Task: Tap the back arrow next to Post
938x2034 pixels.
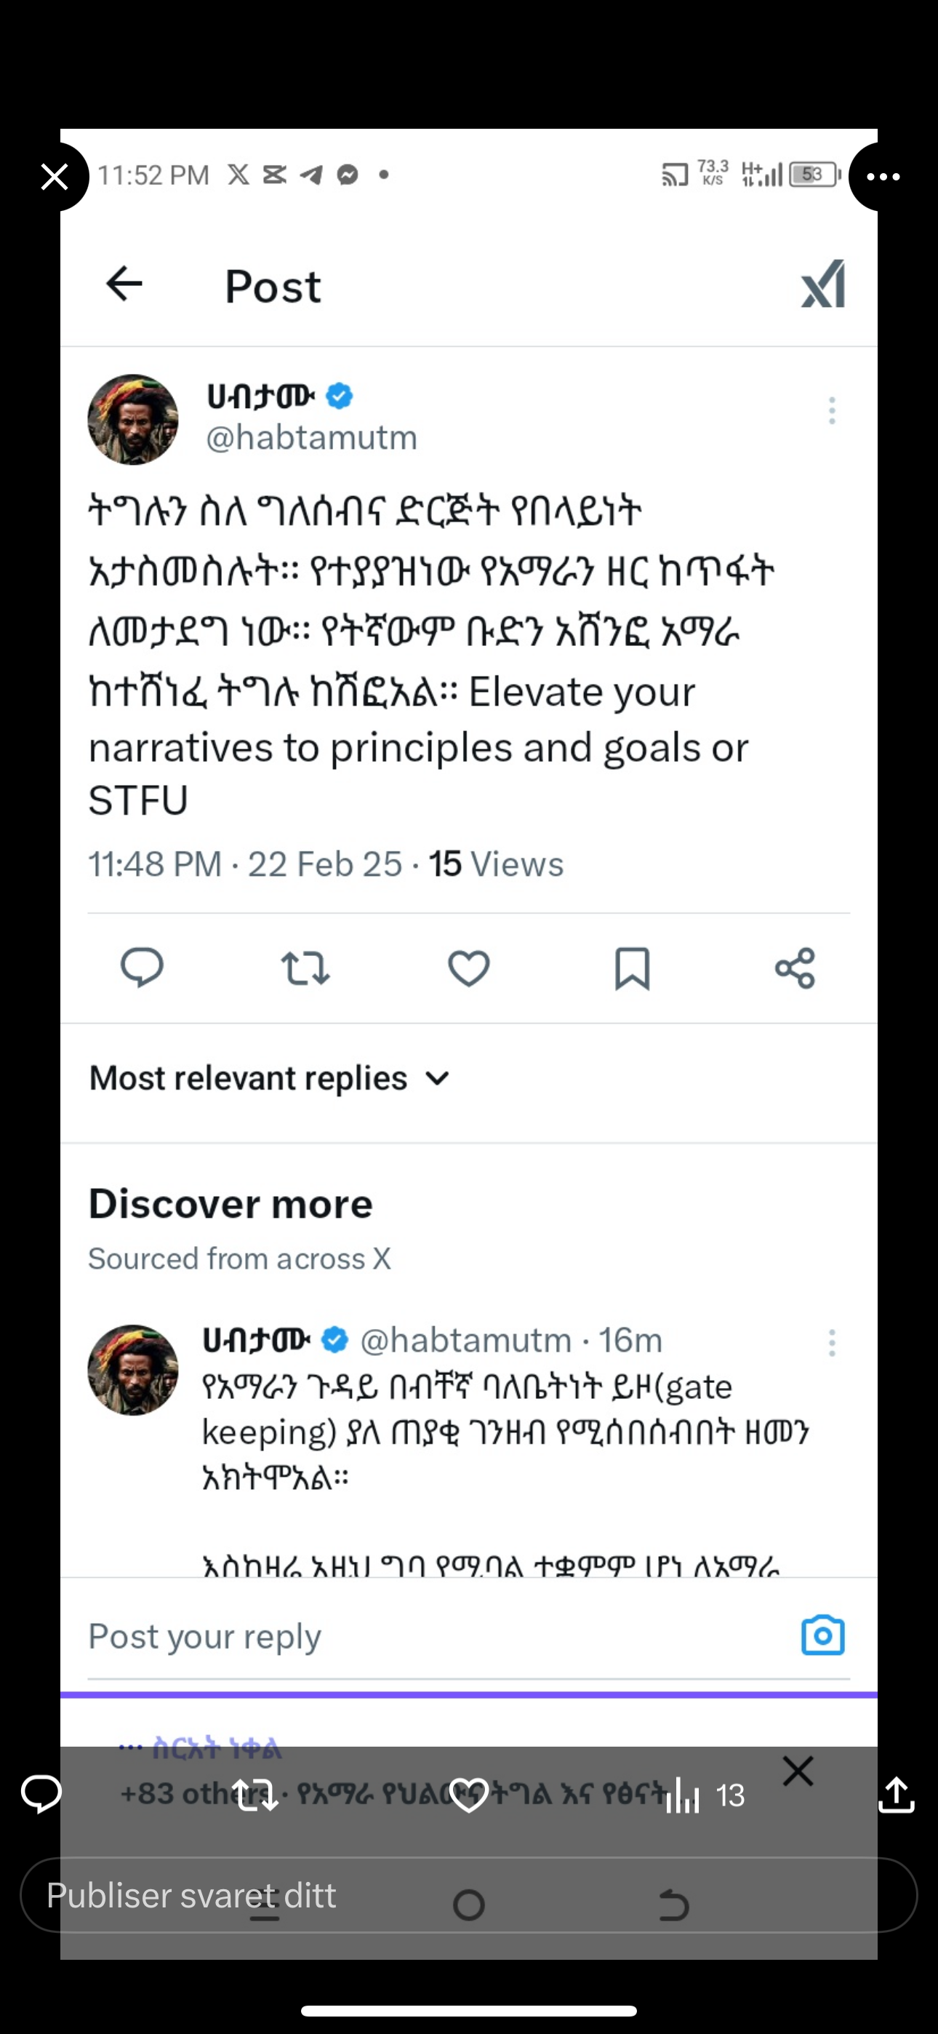Action: pos(124,284)
